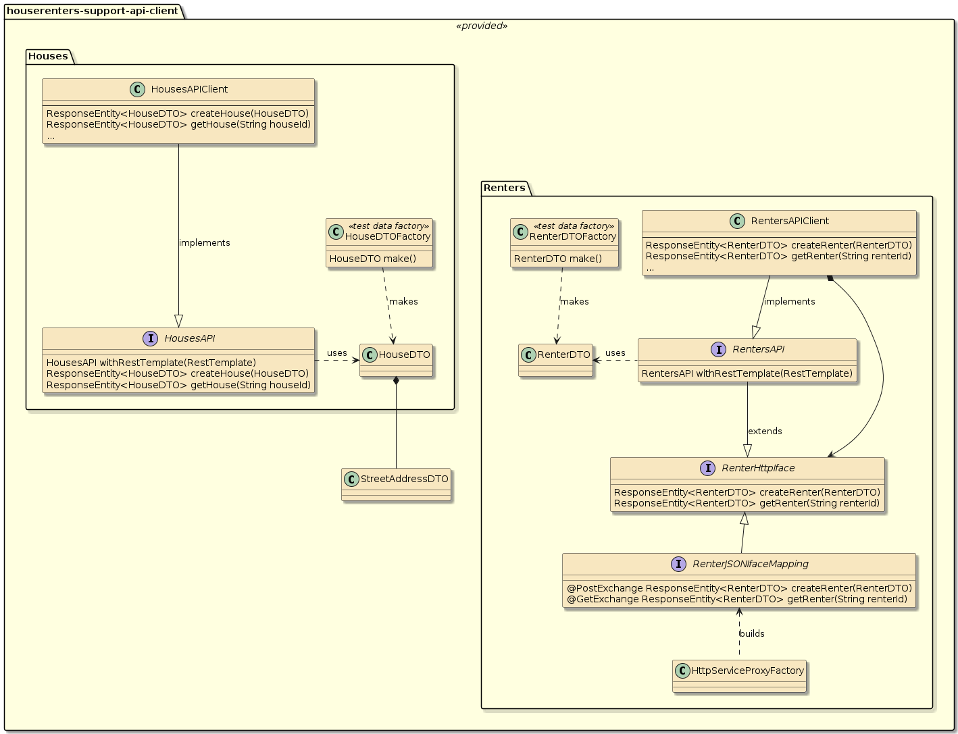The height and width of the screenshot is (734, 958).
Task: Select the RenterJSONIfaceMapping interface icon
Action: pyautogui.click(x=679, y=564)
